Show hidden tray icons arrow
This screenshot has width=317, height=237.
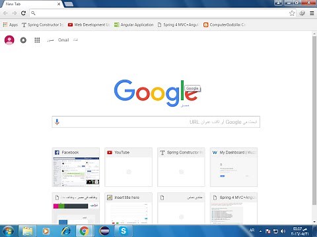click(261, 231)
